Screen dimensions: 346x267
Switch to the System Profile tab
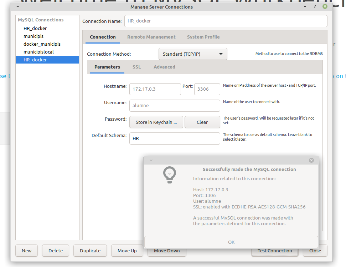(x=203, y=37)
